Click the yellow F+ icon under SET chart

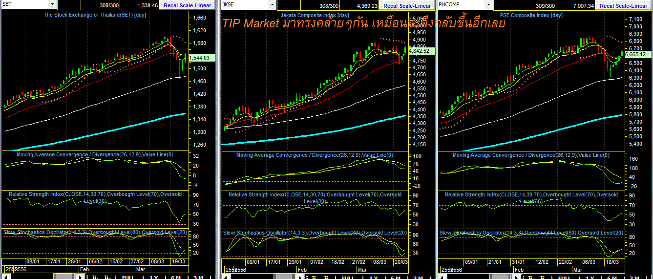pyautogui.click(x=95, y=277)
